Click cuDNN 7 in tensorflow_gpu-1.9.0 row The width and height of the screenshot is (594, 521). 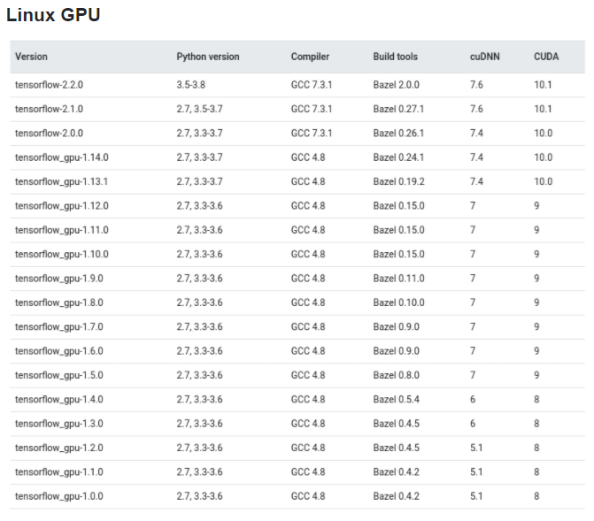coord(473,279)
